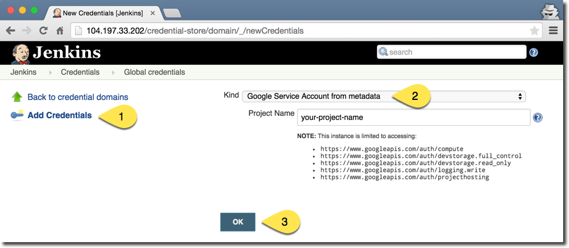Open help icon beside search box
The width and height of the screenshot is (569, 248).
pyautogui.click(x=533, y=52)
